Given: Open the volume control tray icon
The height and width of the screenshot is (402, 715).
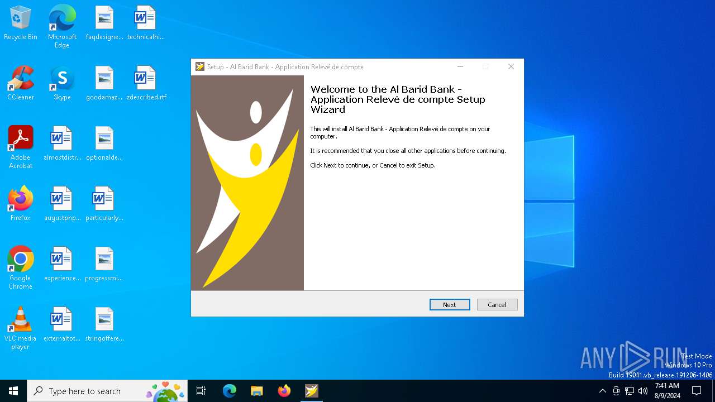Looking at the screenshot, I should [643, 391].
